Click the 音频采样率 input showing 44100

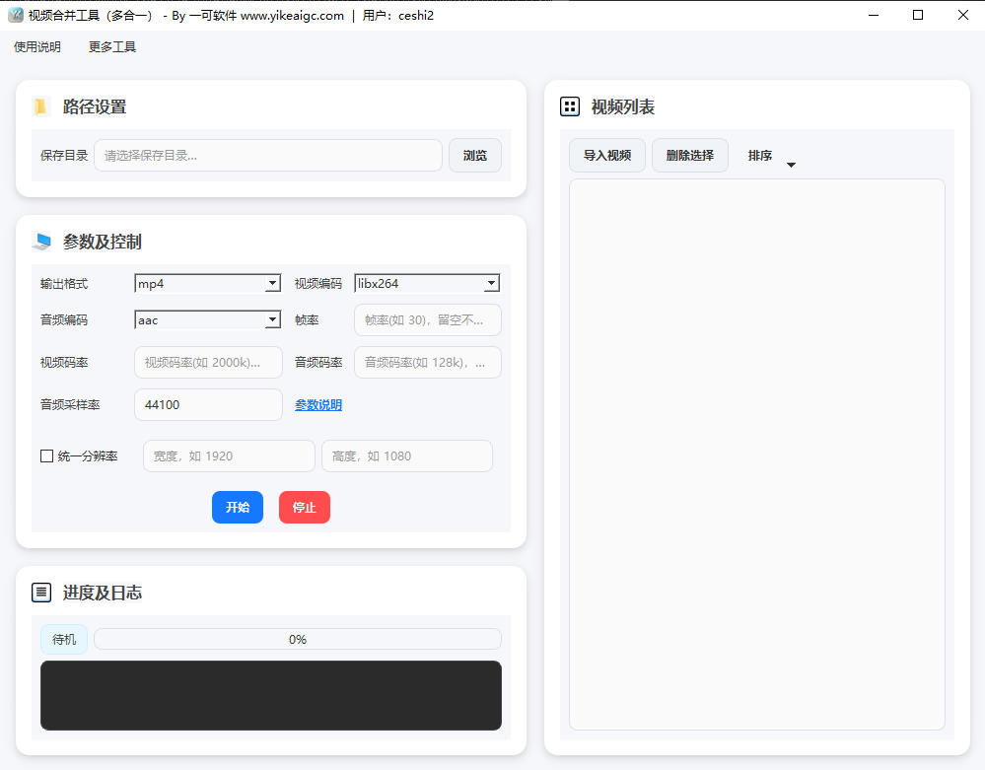click(207, 404)
